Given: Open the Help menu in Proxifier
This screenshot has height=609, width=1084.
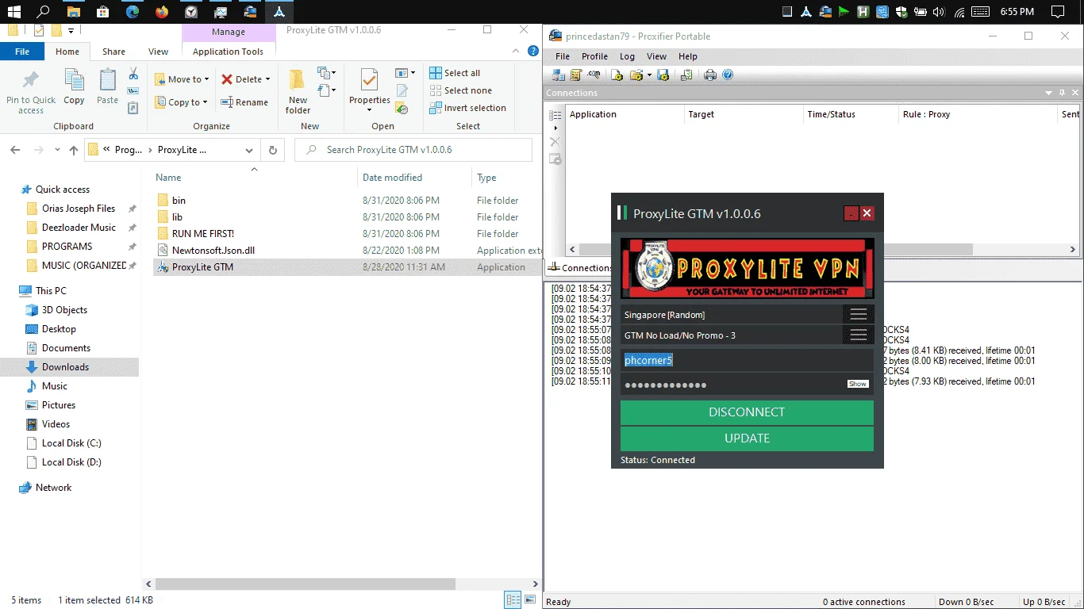Looking at the screenshot, I should pos(688,56).
